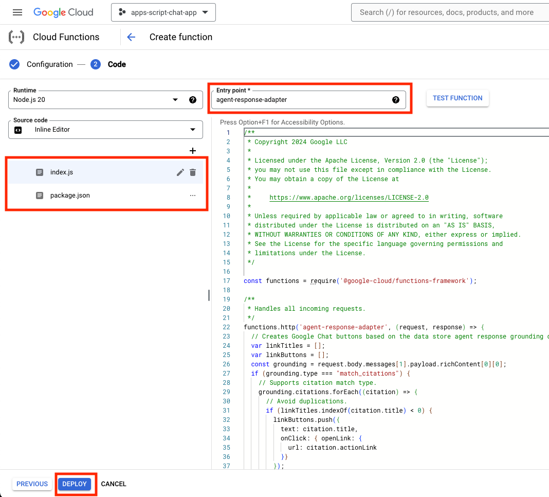Image resolution: width=549 pixels, height=497 pixels.
Task: Open the main navigation hamburger menu
Action: click(17, 12)
